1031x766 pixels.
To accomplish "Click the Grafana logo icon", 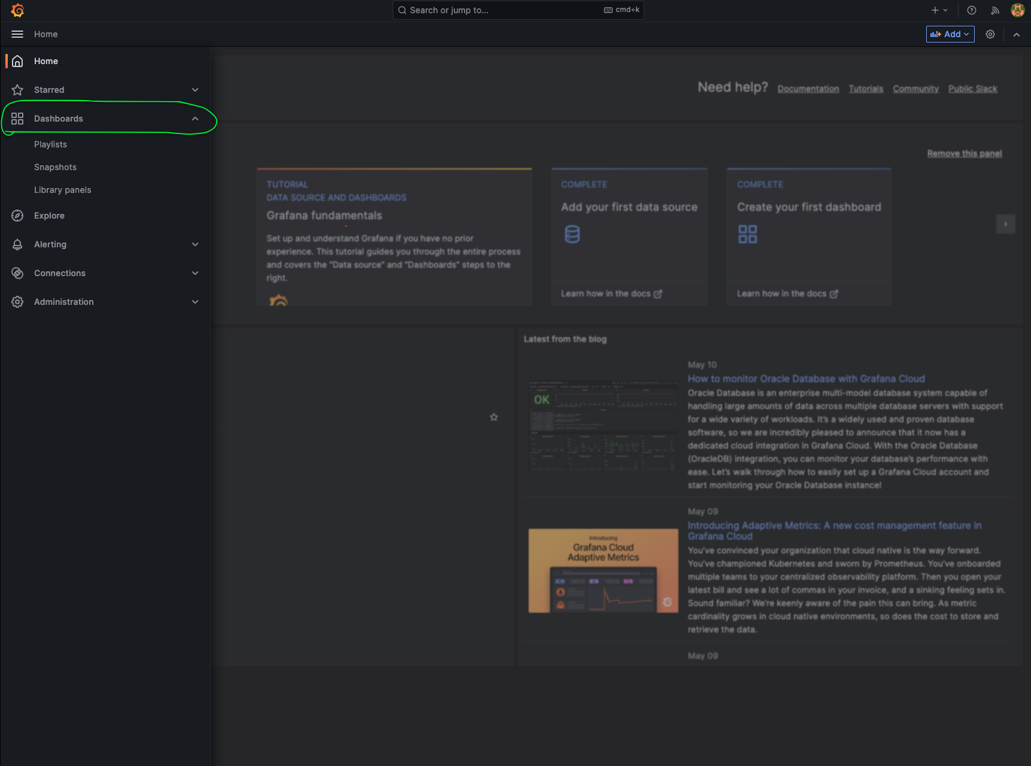I will click(x=17, y=10).
